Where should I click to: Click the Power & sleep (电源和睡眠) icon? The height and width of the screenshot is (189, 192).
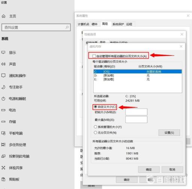pos(3,99)
